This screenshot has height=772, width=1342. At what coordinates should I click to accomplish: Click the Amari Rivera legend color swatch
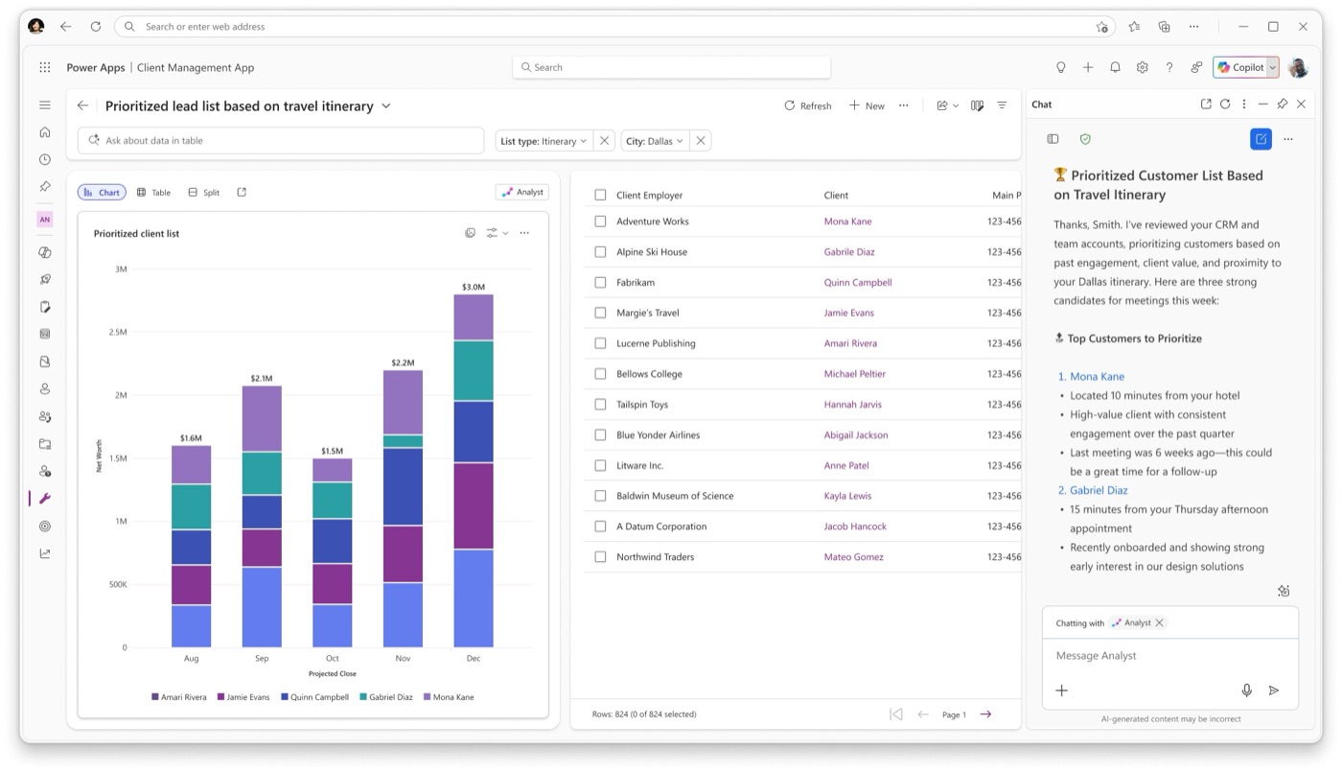[155, 697]
